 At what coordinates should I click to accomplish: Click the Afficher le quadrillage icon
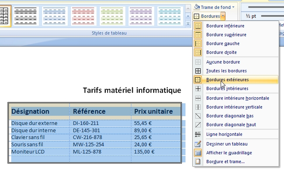point(198,153)
